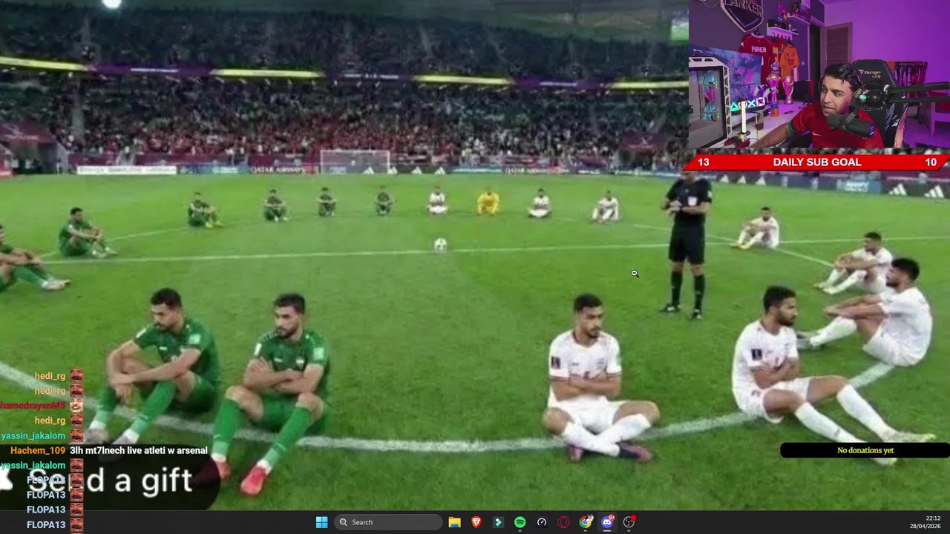Click the taskbar Search box
The width and height of the screenshot is (950, 534).
387,522
